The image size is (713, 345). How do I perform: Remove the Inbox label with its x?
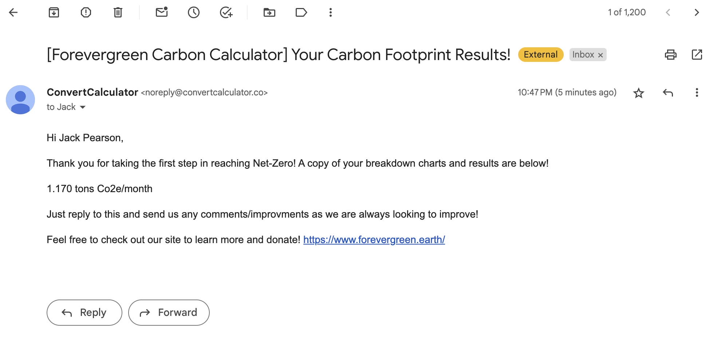pos(600,55)
